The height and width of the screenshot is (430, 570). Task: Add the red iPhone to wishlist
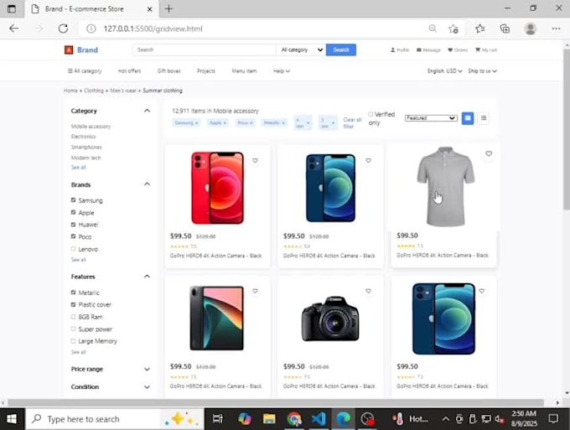(x=255, y=161)
